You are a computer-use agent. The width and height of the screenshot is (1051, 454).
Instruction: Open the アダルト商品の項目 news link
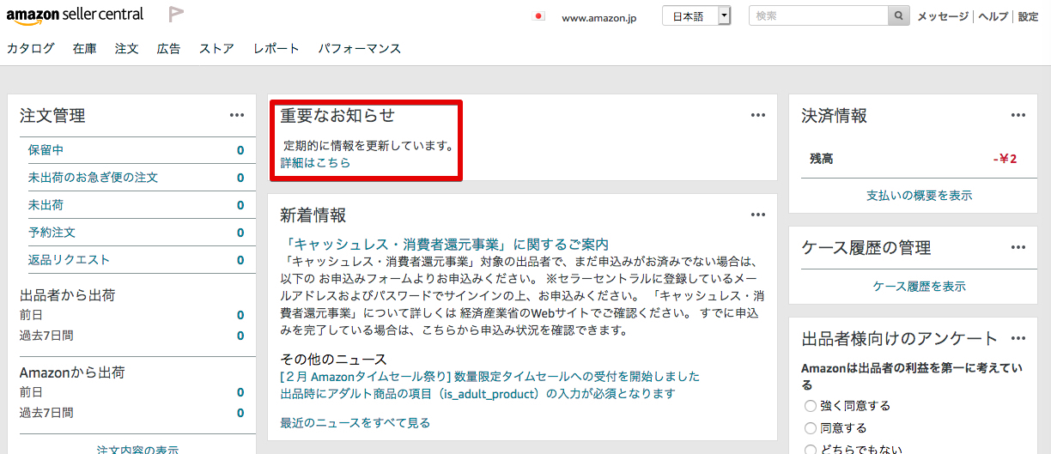coord(477,393)
